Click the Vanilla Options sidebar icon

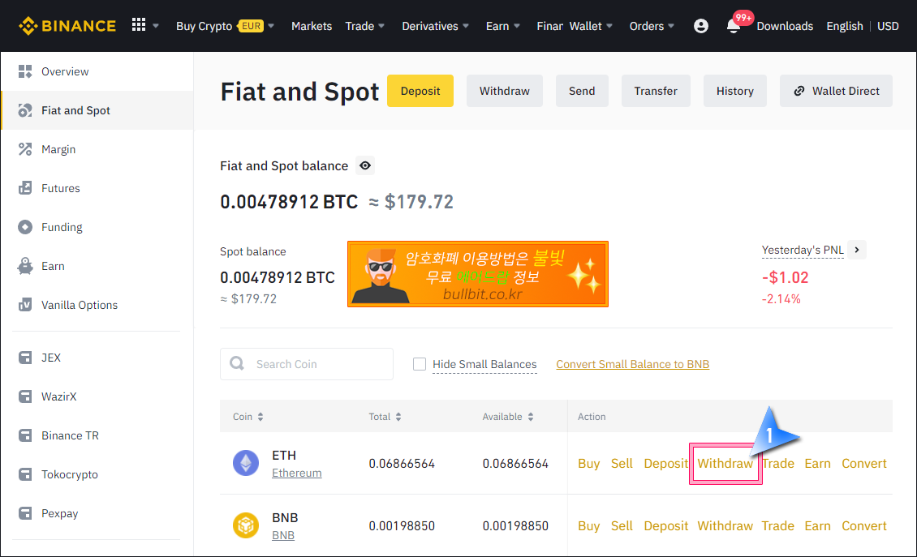pyautogui.click(x=25, y=305)
